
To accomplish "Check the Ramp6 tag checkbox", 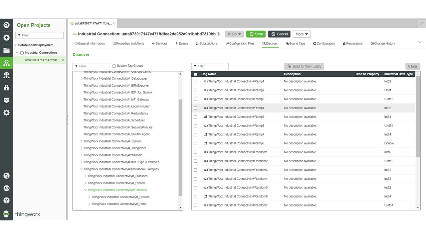I will click(195, 126).
